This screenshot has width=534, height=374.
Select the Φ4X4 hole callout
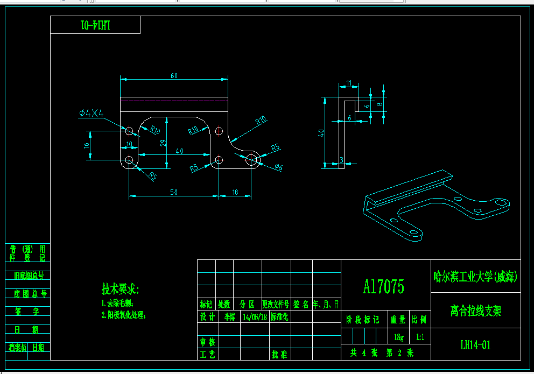tap(92, 113)
